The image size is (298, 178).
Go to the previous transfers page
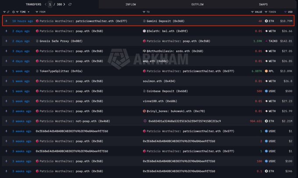pyautogui.click(x=46, y=4)
